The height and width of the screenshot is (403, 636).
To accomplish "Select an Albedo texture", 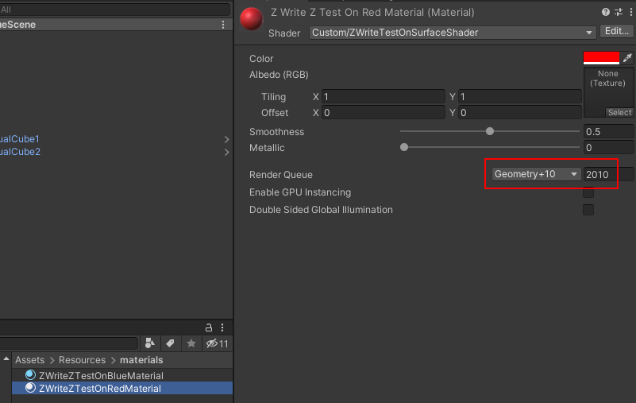I will [619, 113].
